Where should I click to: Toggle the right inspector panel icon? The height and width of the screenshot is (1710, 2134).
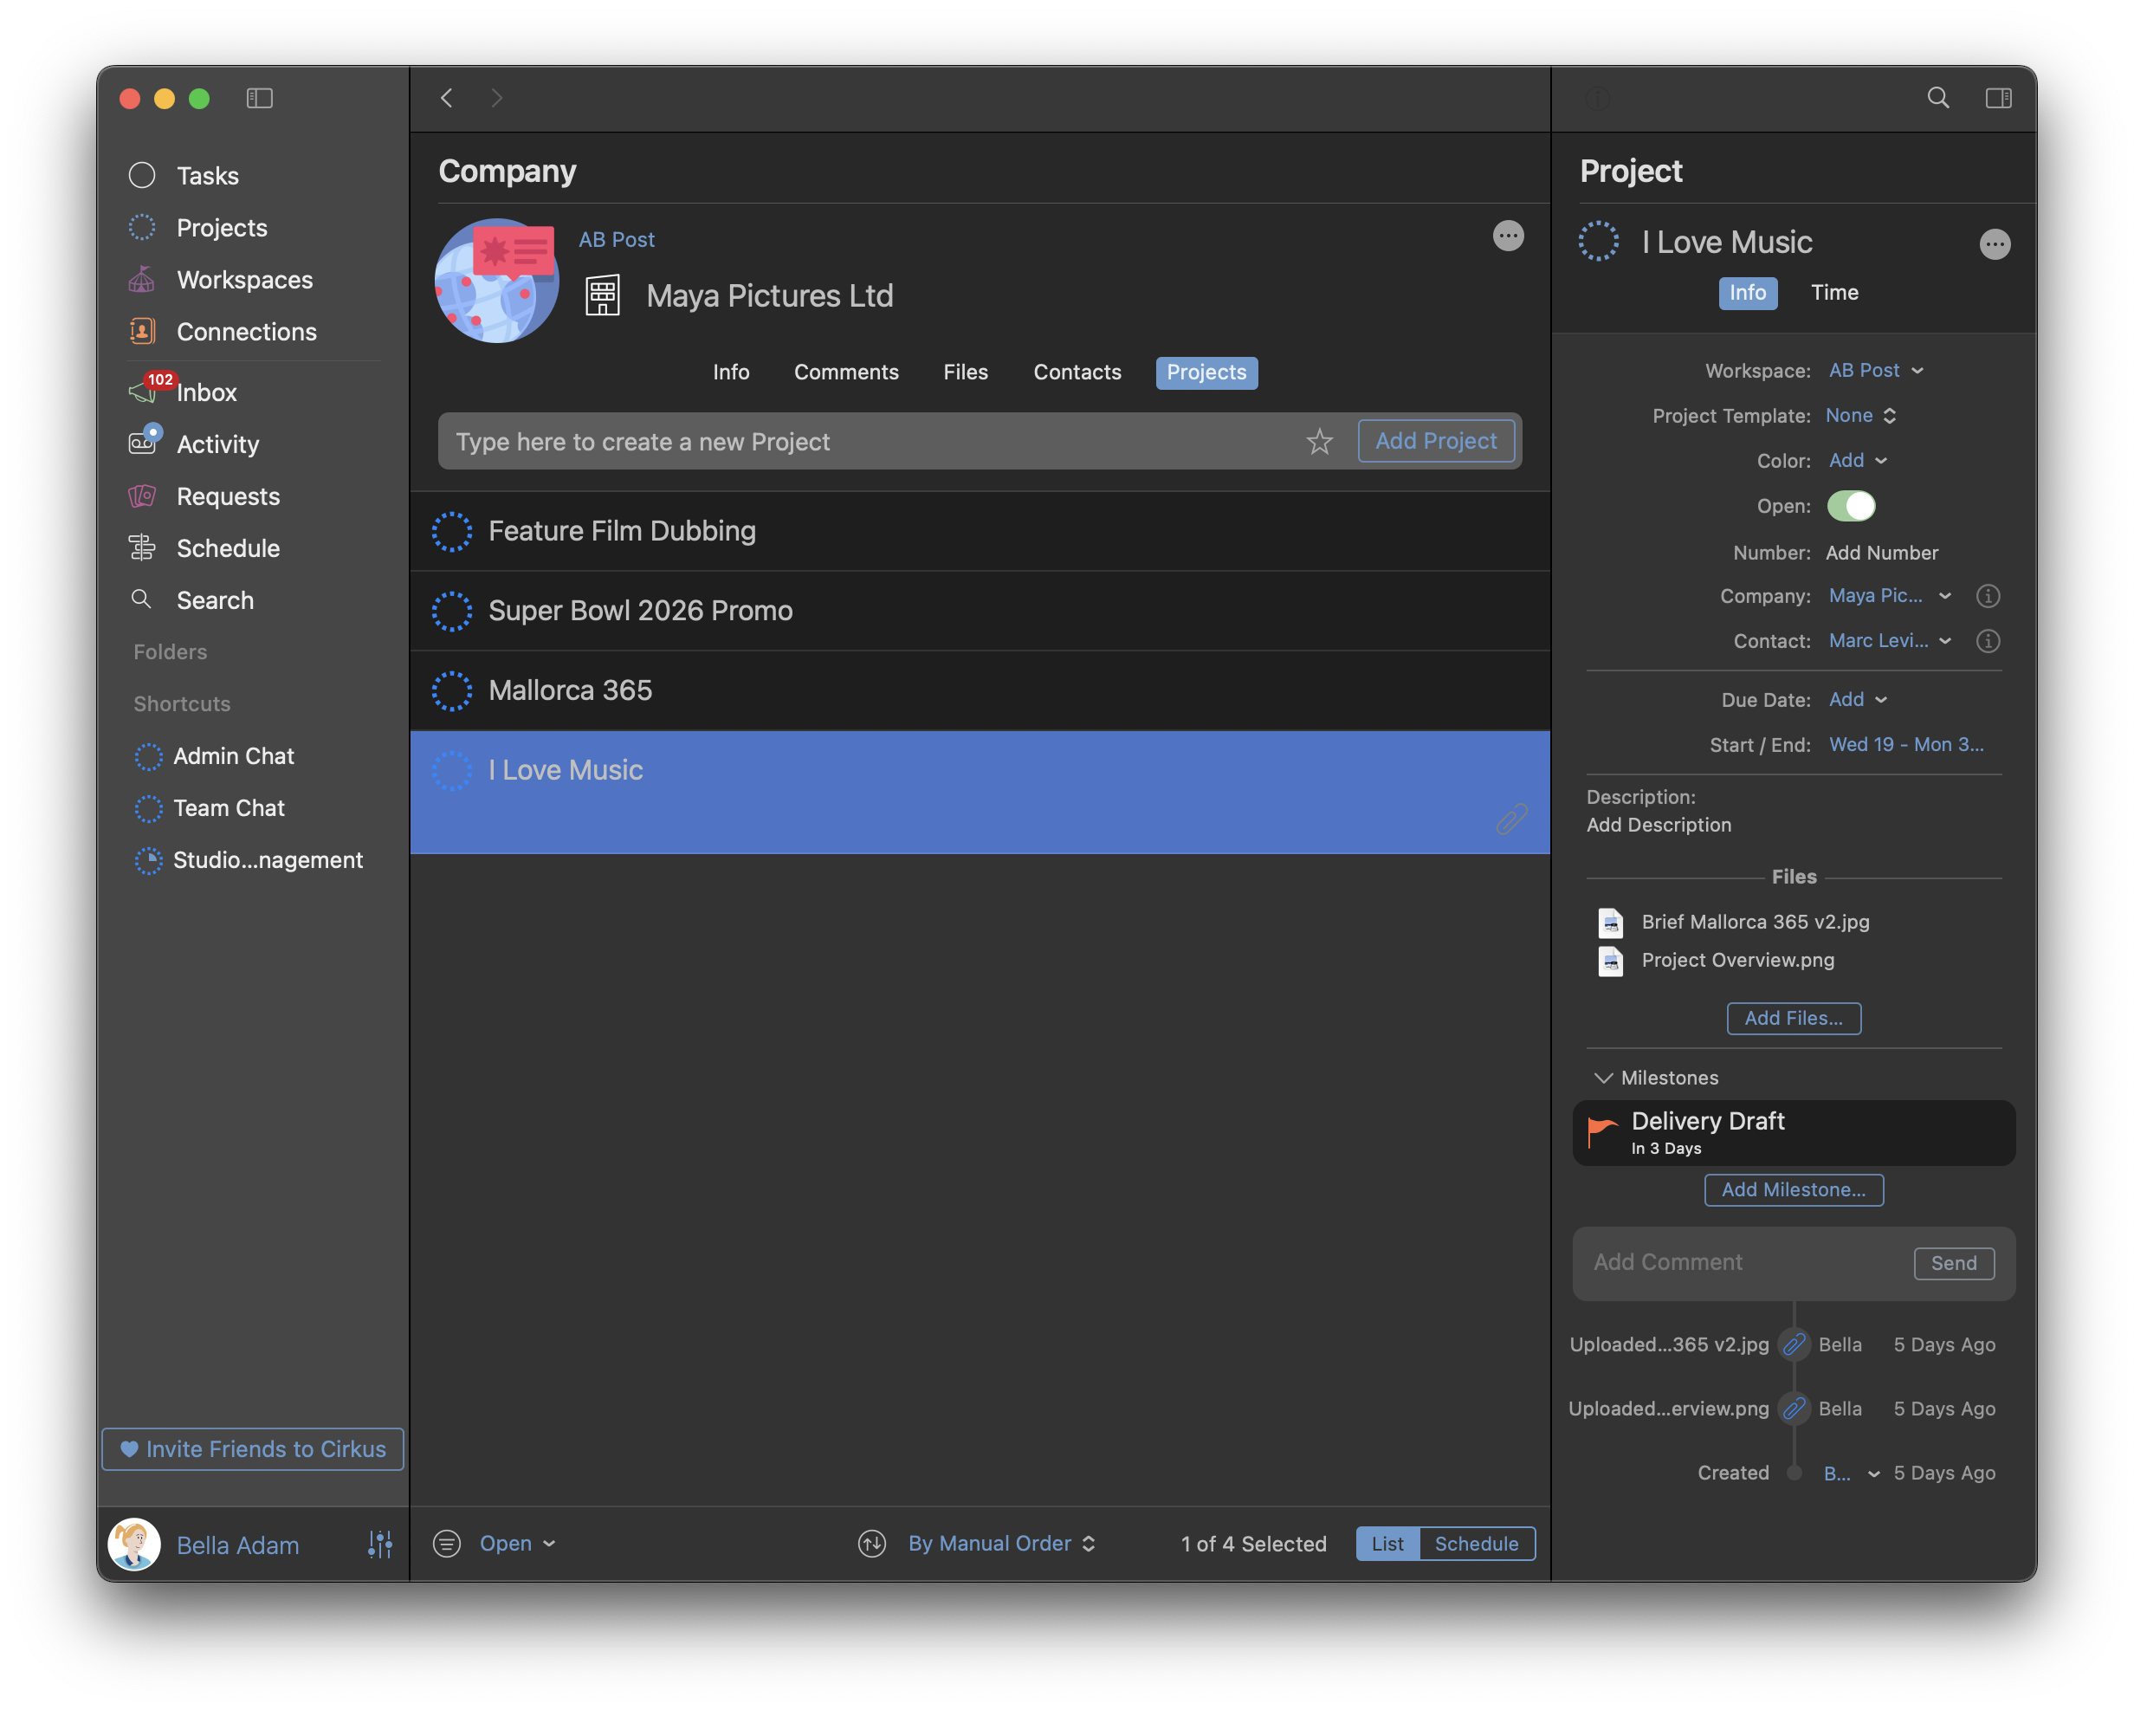click(x=1997, y=98)
